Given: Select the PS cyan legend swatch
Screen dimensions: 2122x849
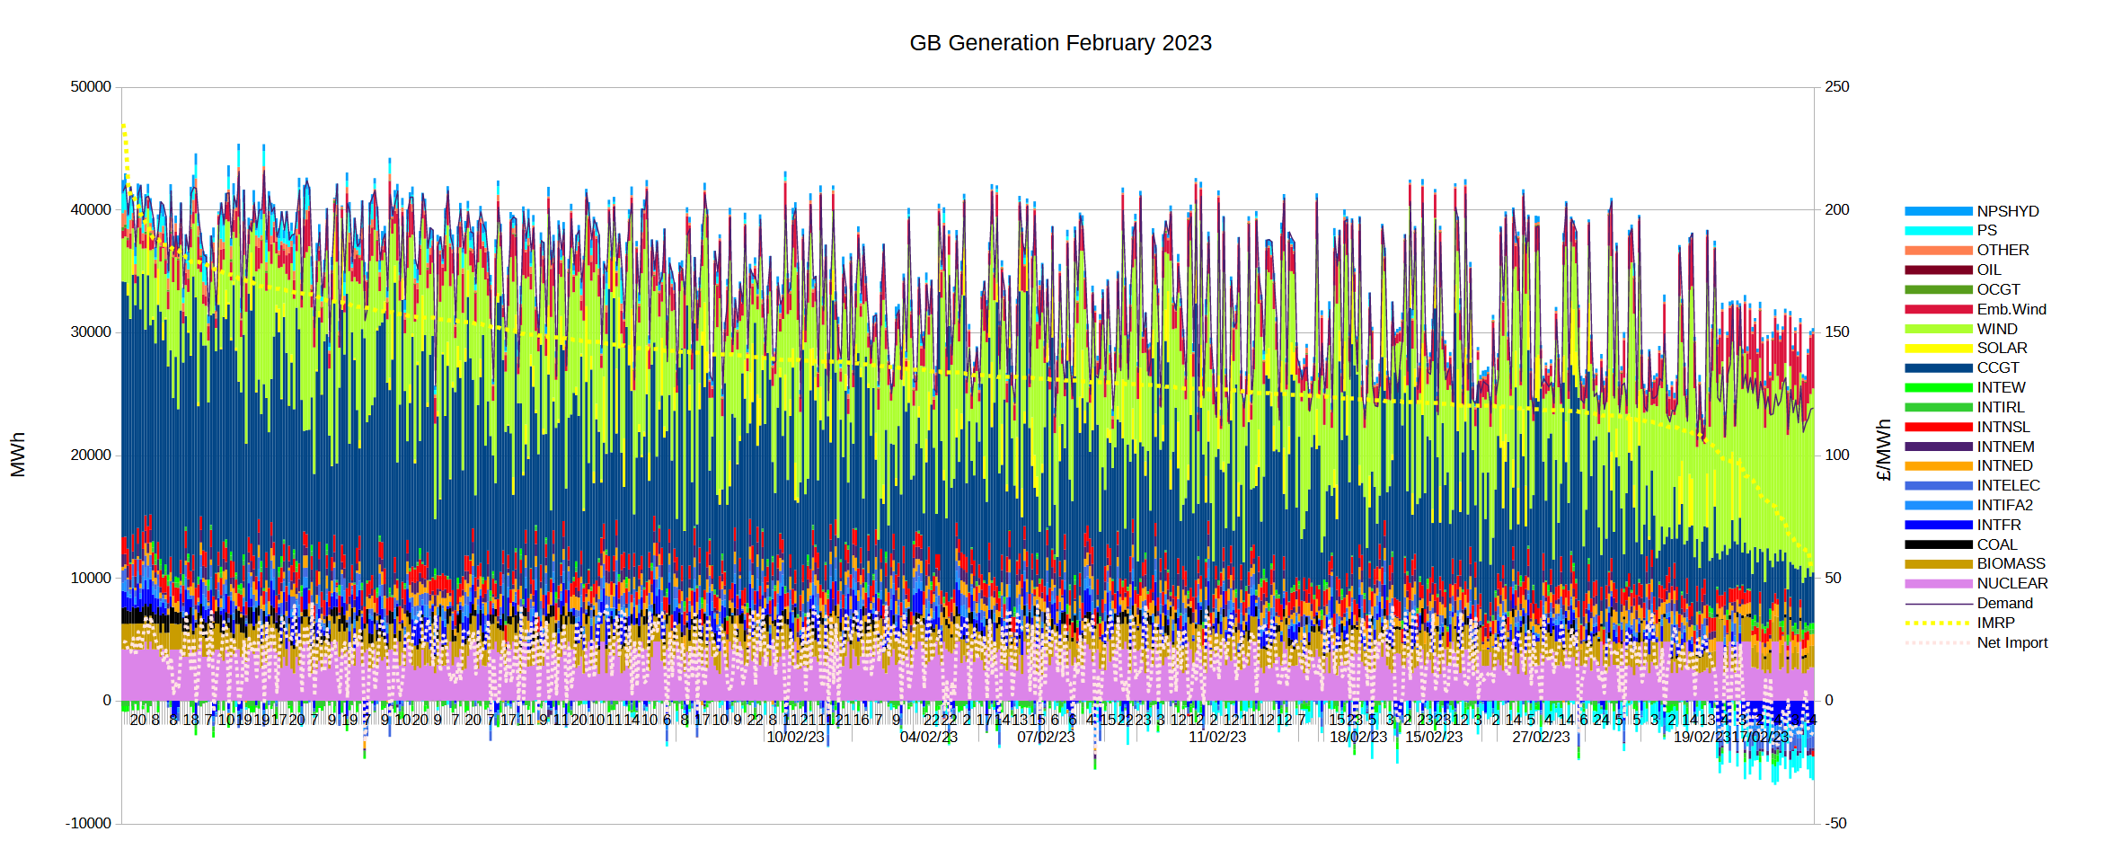Looking at the screenshot, I should point(1938,231).
